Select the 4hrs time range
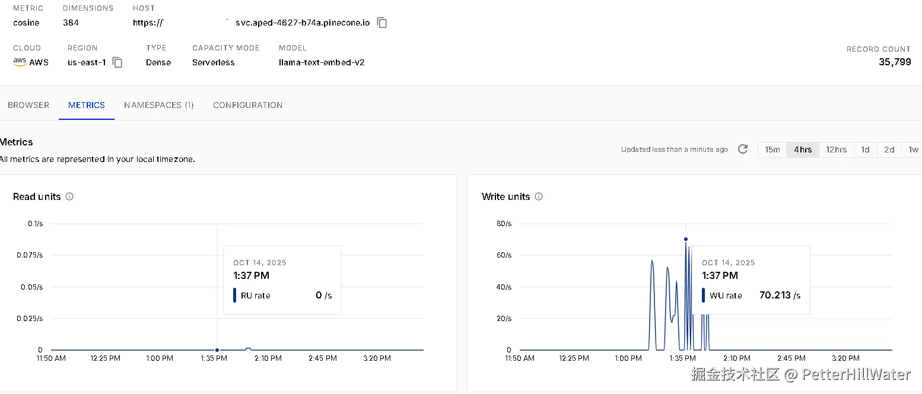Viewport: 922px width, 394px height. 803,150
